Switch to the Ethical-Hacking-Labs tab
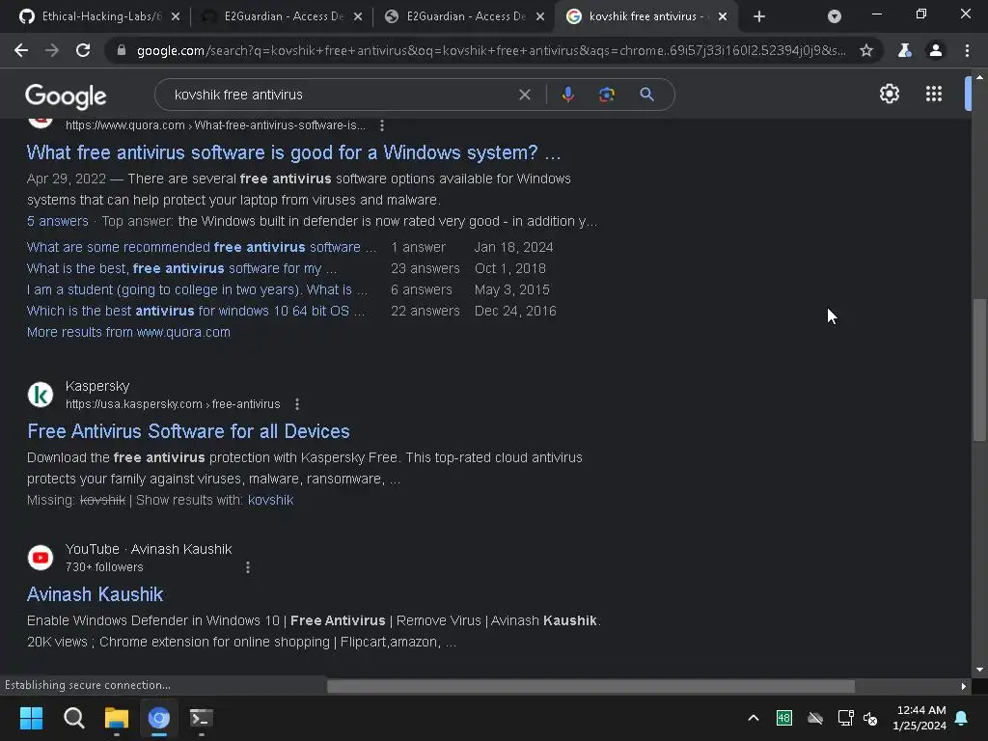The width and height of the screenshot is (988, 741). pyautogui.click(x=98, y=16)
